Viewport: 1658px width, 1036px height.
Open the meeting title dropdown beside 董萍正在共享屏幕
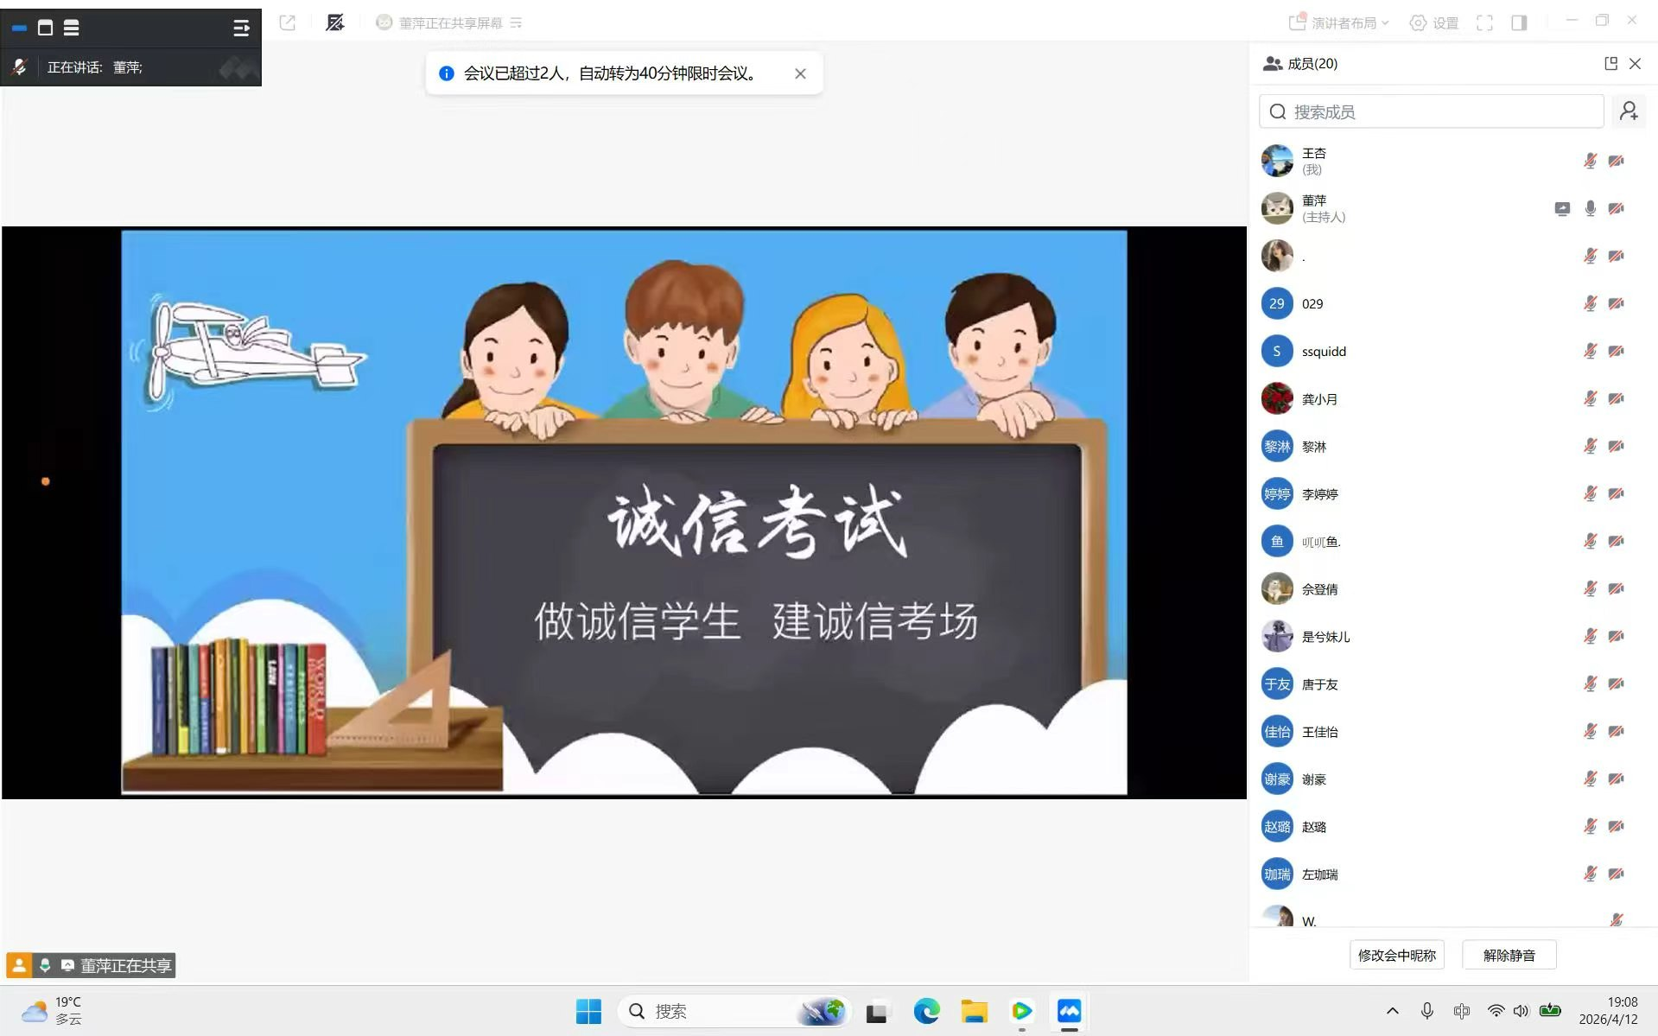tap(517, 23)
